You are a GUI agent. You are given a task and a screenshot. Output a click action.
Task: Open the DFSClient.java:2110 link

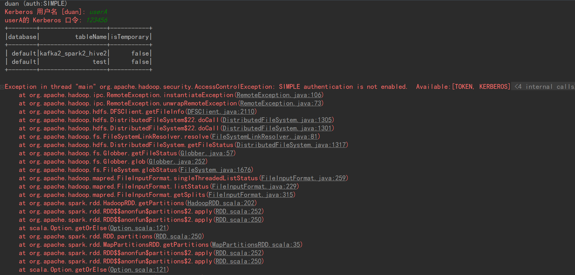[221, 112]
